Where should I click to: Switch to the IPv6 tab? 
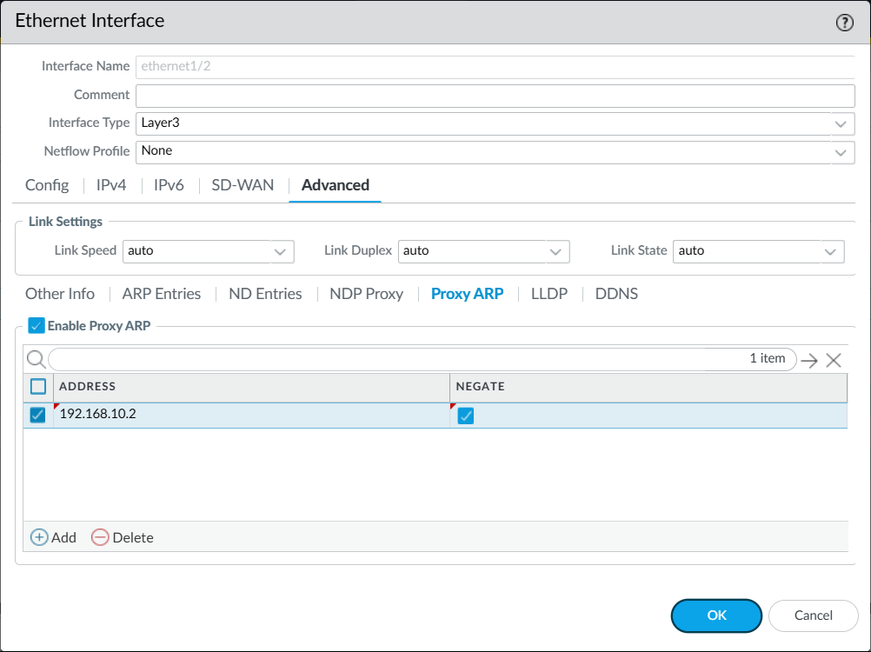click(x=169, y=185)
